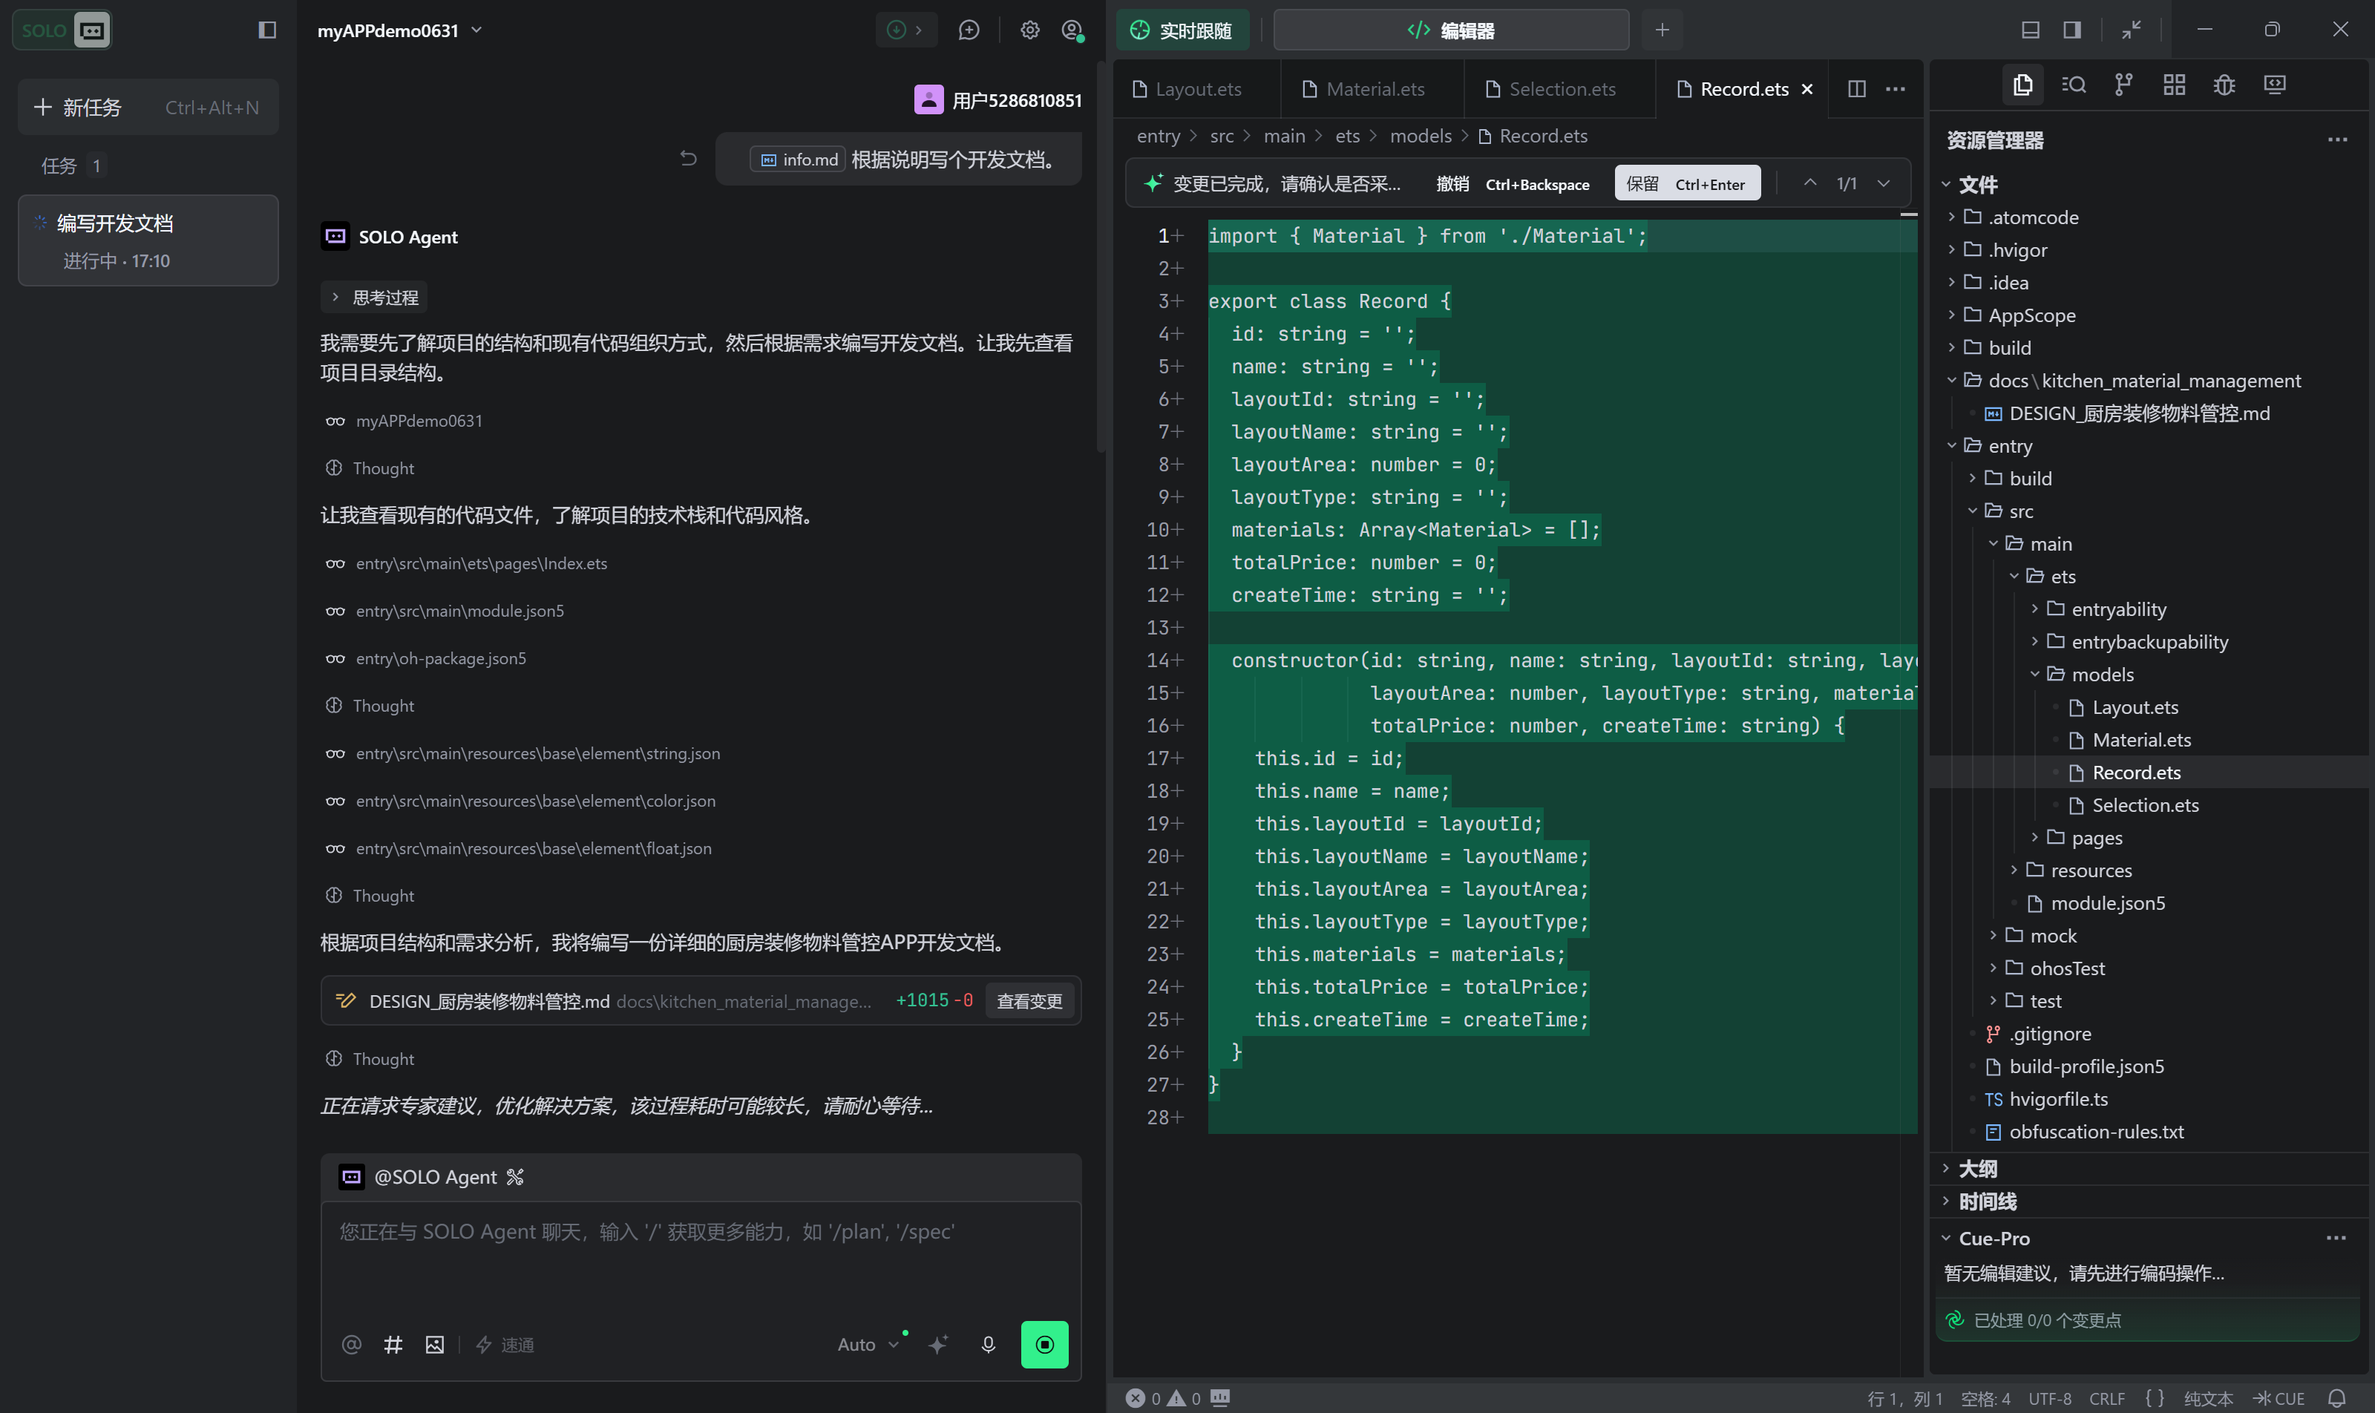
Task: Add context with the # icon
Action: click(x=393, y=1345)
